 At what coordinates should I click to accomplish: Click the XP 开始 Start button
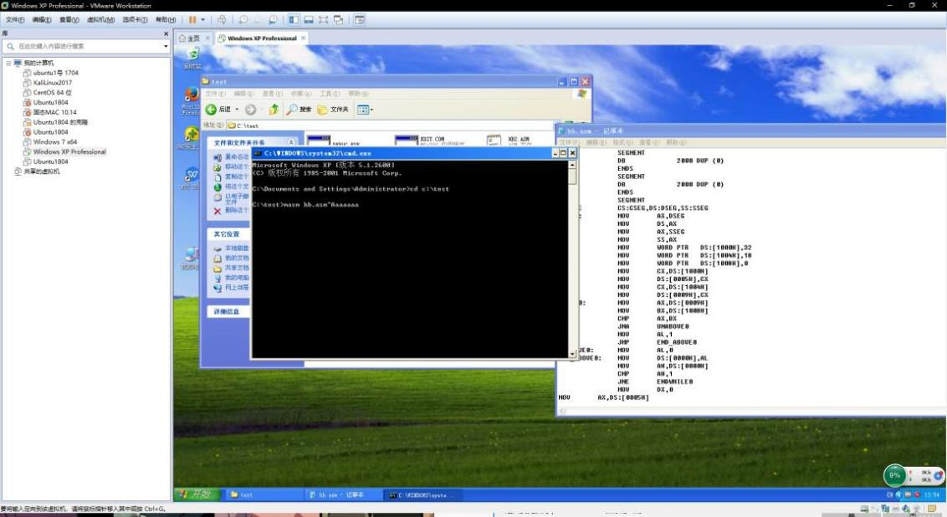[197, 494]
